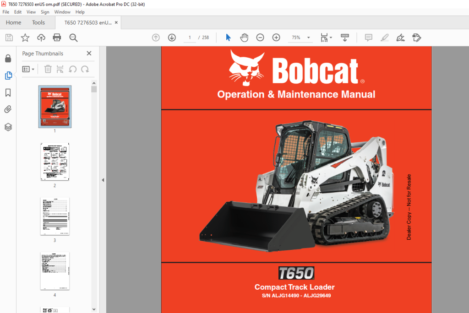Collapse the navigation pane arrow
This screenshot has height=313, width=469.
(103, 180)
